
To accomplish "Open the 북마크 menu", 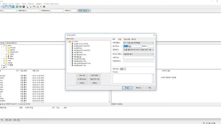I will [31, 4].
